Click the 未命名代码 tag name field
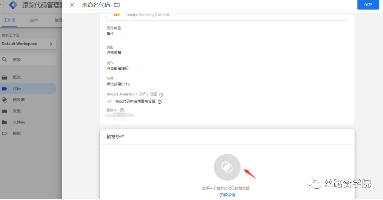Viewport: 383px width, 200px height. pos(95,5)
